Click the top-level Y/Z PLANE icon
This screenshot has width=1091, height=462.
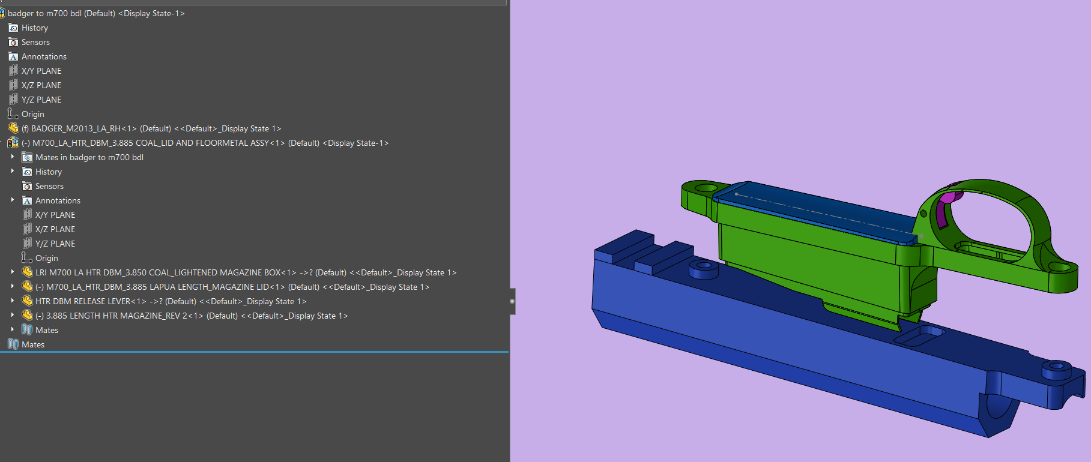pos(13,100)
